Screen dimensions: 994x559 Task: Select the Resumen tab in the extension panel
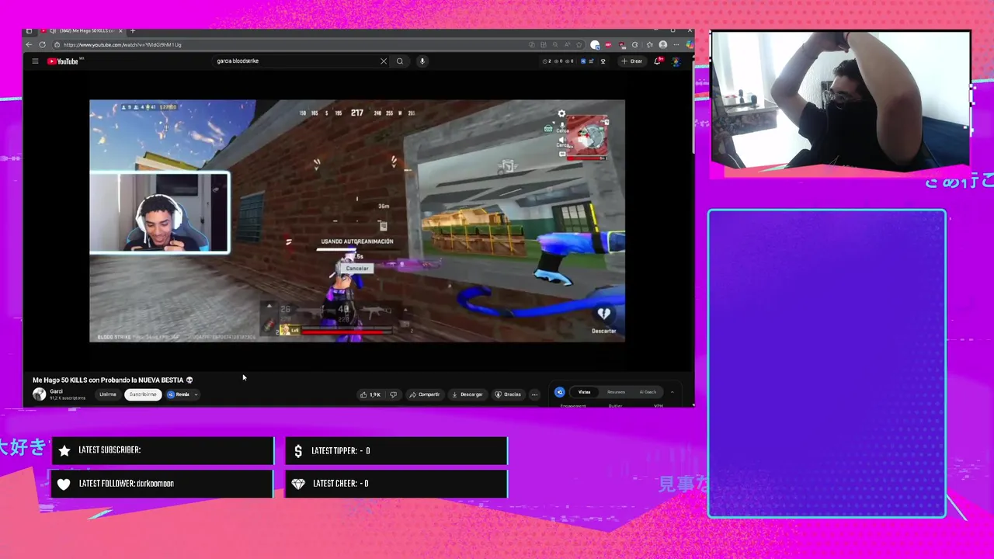pos(616,392)
